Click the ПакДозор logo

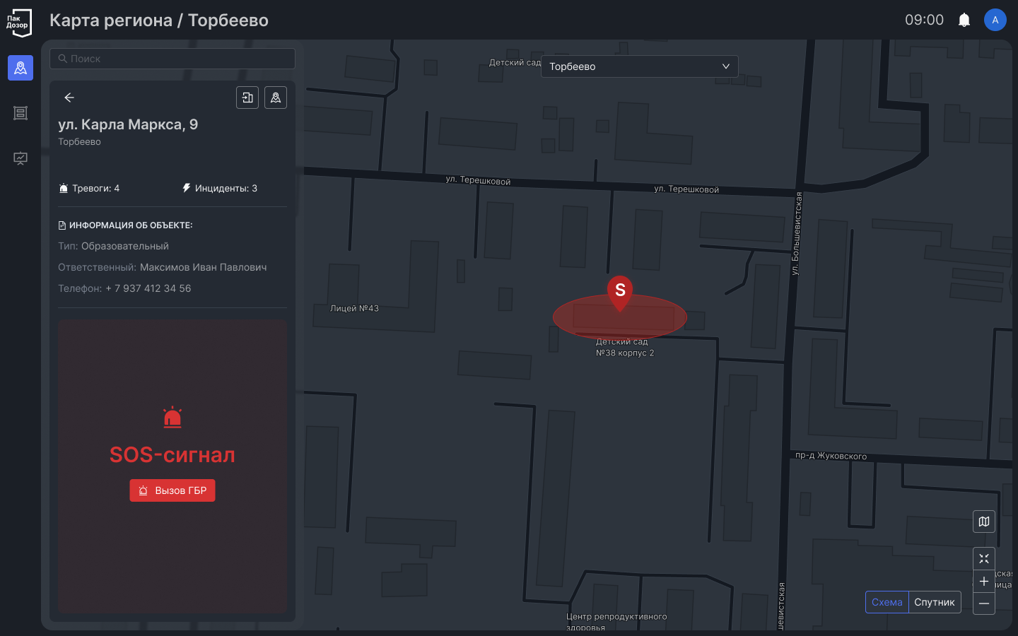pos(19,22)
